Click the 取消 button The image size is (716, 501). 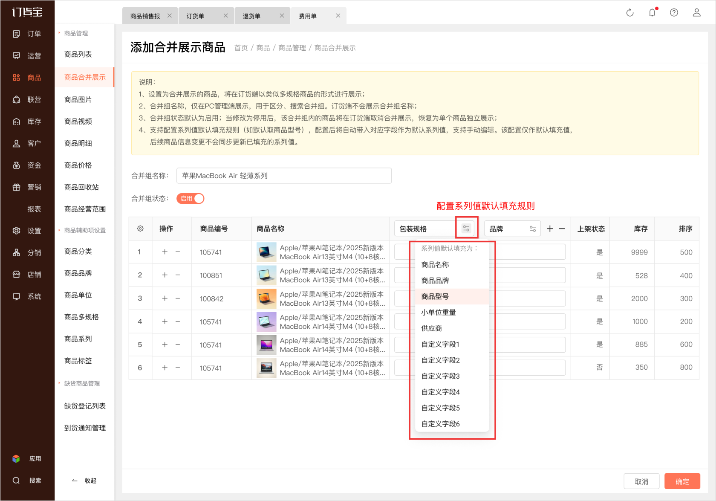[641, 481]
